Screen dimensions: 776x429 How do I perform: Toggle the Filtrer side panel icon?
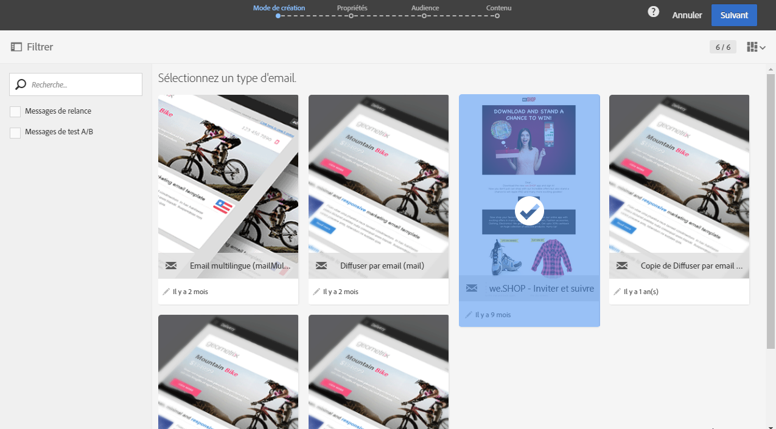pyautogui.click(x=16, y=47)
